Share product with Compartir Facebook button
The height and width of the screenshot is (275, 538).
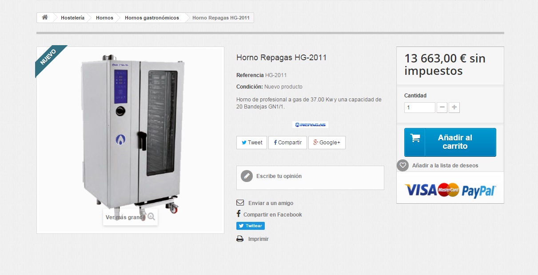[x=287, y=143]
